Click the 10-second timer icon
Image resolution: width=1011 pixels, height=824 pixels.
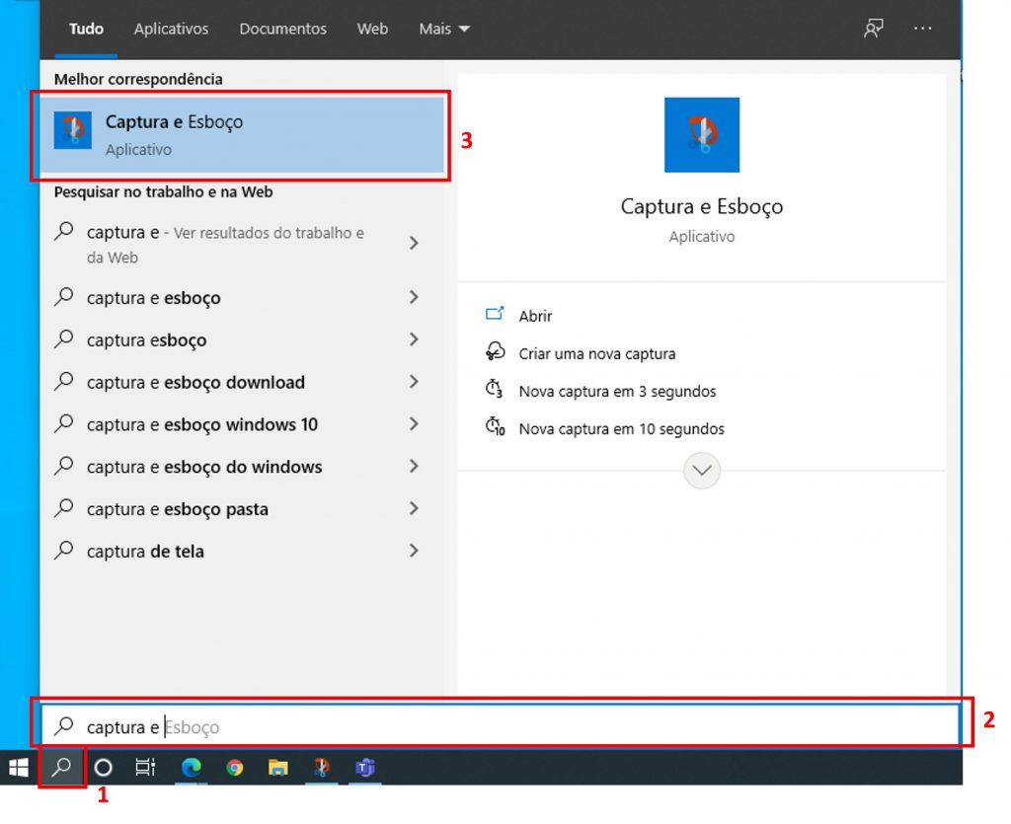pyautogui.click(x=496, y=426)
